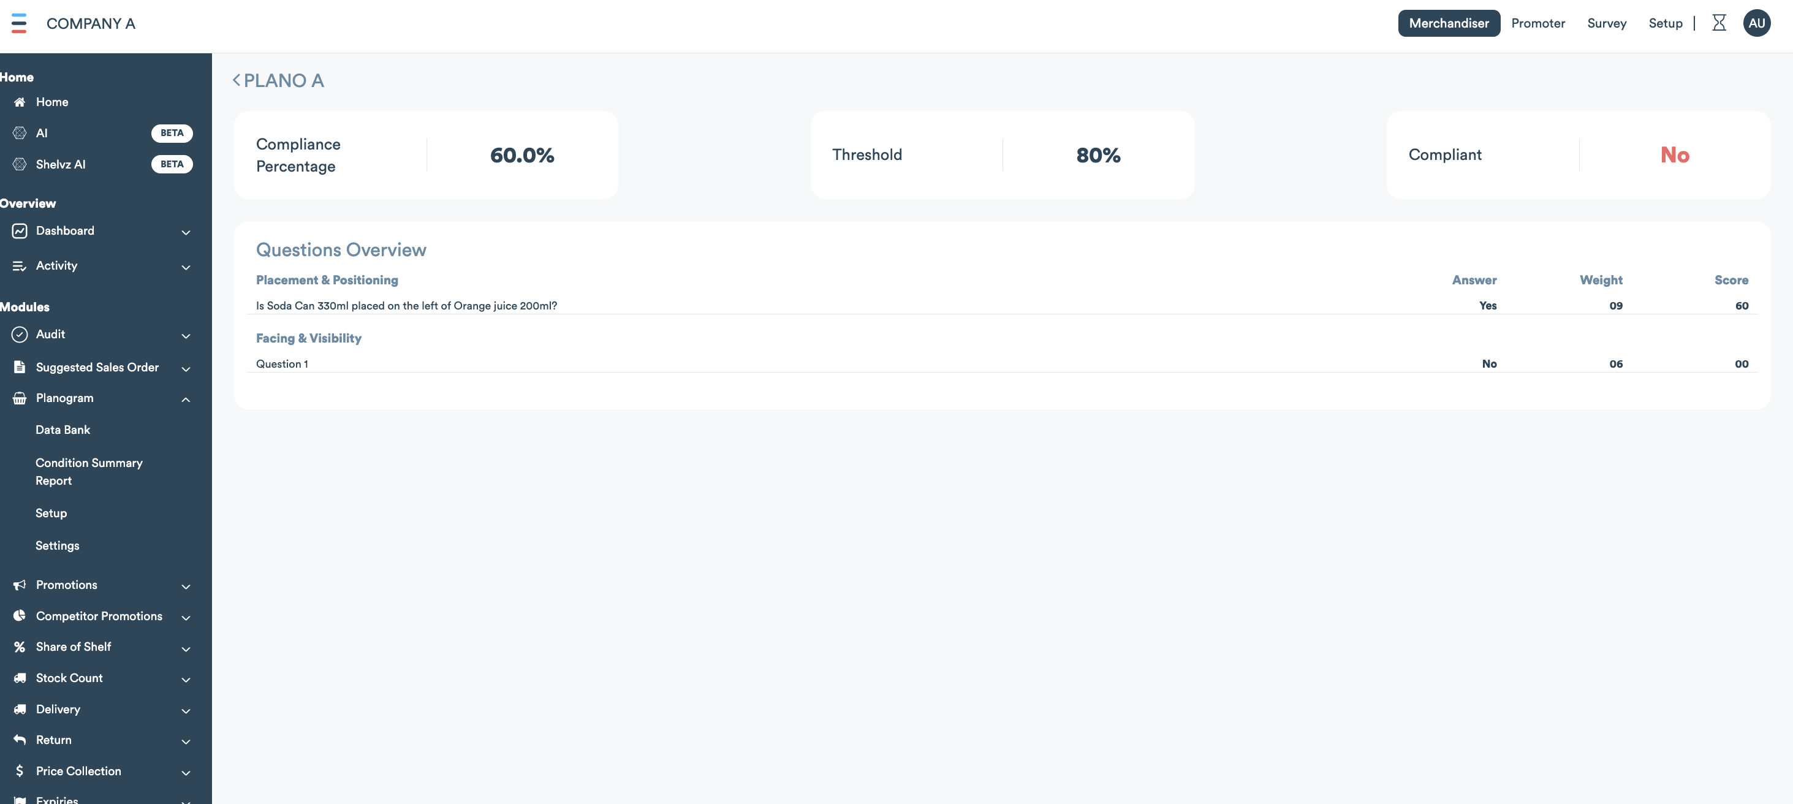Click the Price Collection dollar icon
This screenshot has width=1793, height=804.
click(x=20, y=772)
